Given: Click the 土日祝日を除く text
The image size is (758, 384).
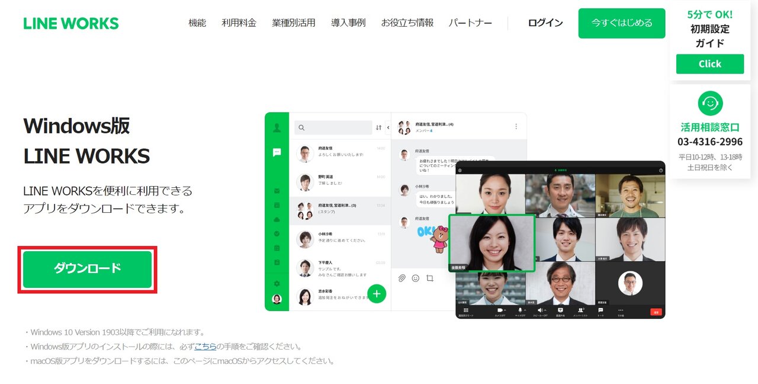Looking at the screenshot, I should 710,168.
